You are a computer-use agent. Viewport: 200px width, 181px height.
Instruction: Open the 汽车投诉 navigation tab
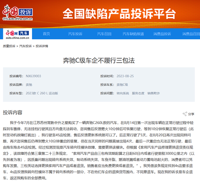[75, 34]
